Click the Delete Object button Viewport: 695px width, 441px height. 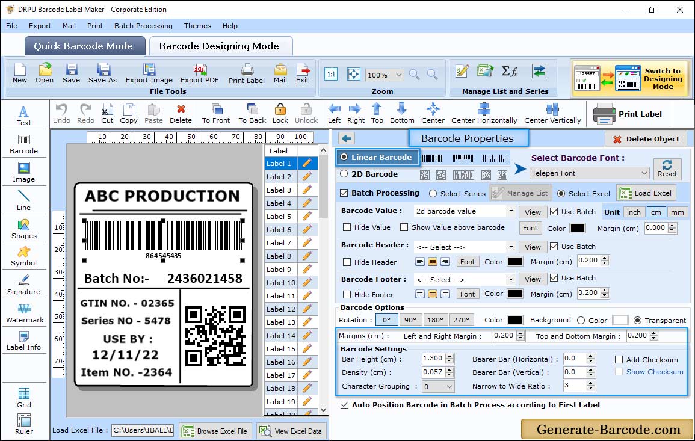click(x=646, y=139)
